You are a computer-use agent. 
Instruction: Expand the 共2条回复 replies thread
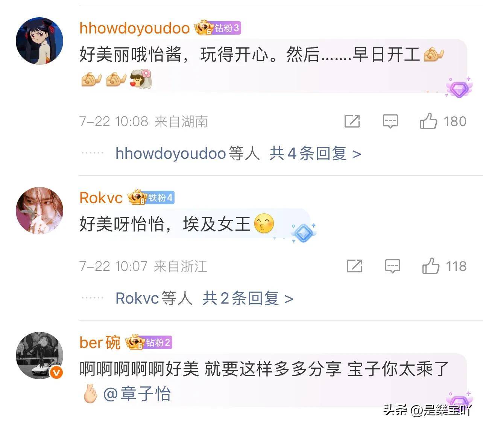click(x=248, y=298)
